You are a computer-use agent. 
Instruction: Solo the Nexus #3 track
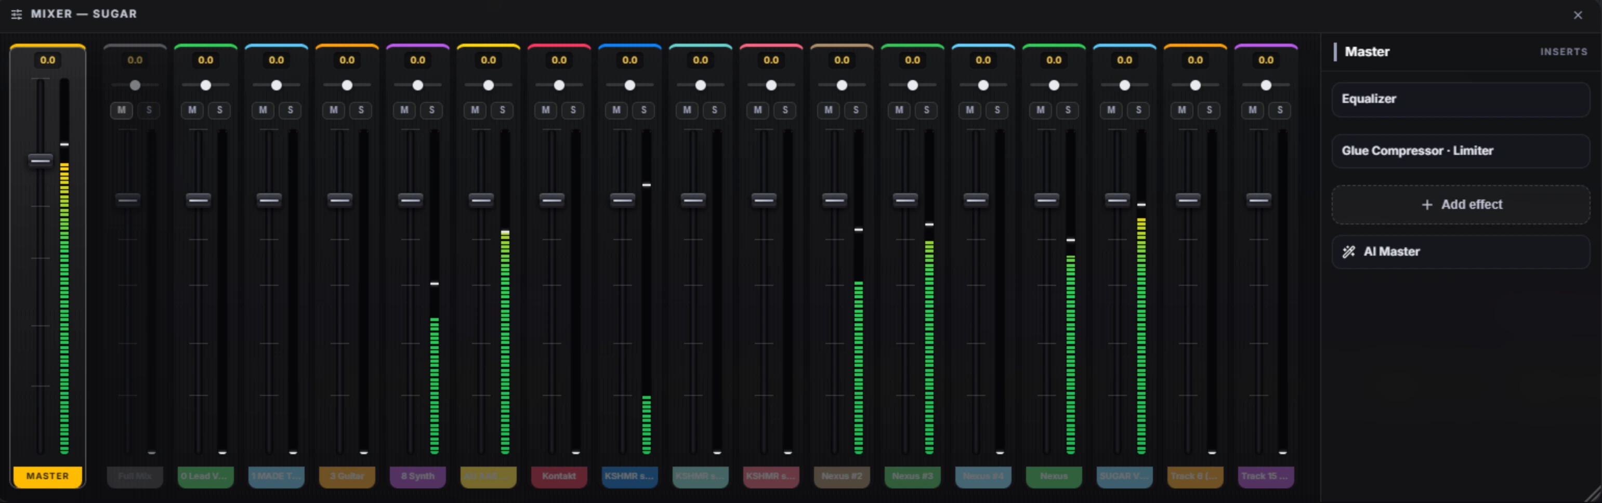927,110
